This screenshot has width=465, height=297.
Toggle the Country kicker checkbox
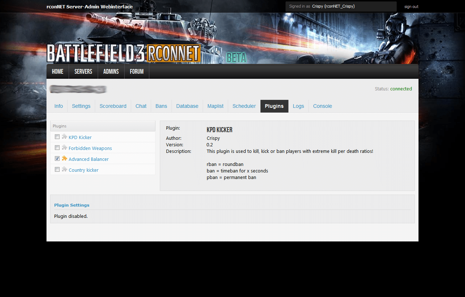(x=57, y=170)
